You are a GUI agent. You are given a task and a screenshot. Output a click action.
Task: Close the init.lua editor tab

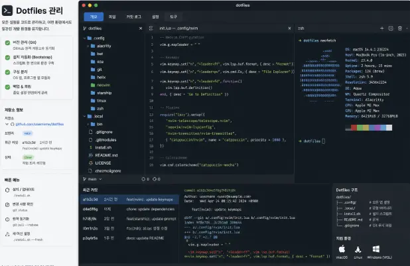[289, 29]
